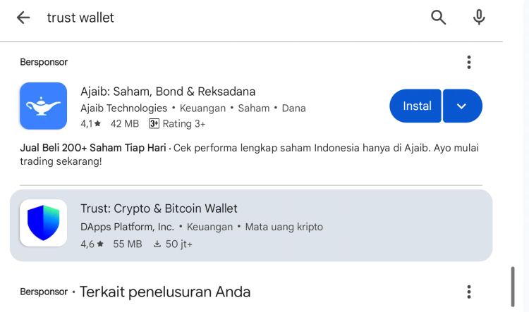
Task: Click the Terkait penelusuran Anda heading
Action: click(165, 292)
